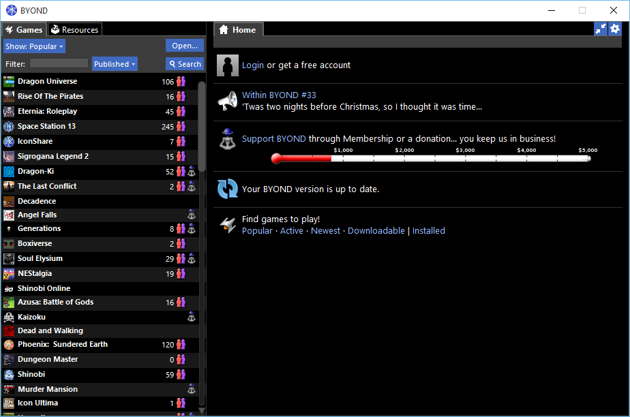Select the Dead and Walking game row
Image resolution: width=630 pixels, height=417 pixels.
(100, 330)
